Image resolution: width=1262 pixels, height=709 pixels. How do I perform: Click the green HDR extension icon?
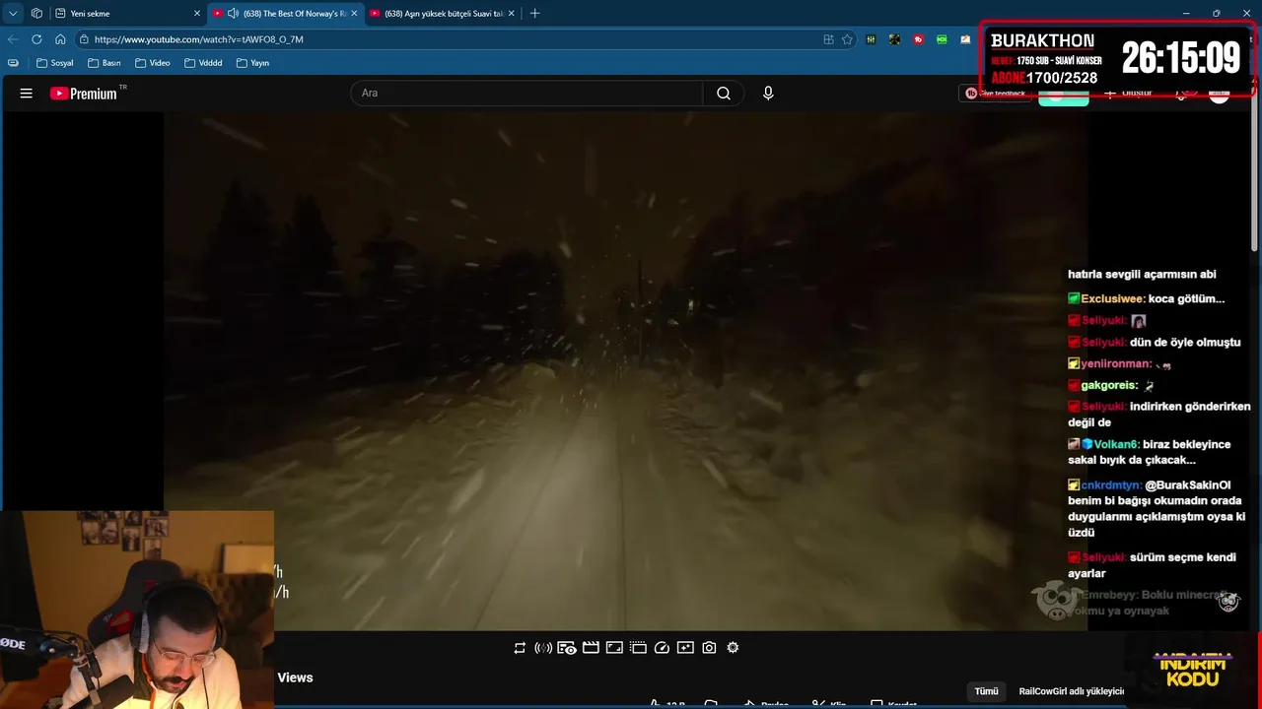942,39
